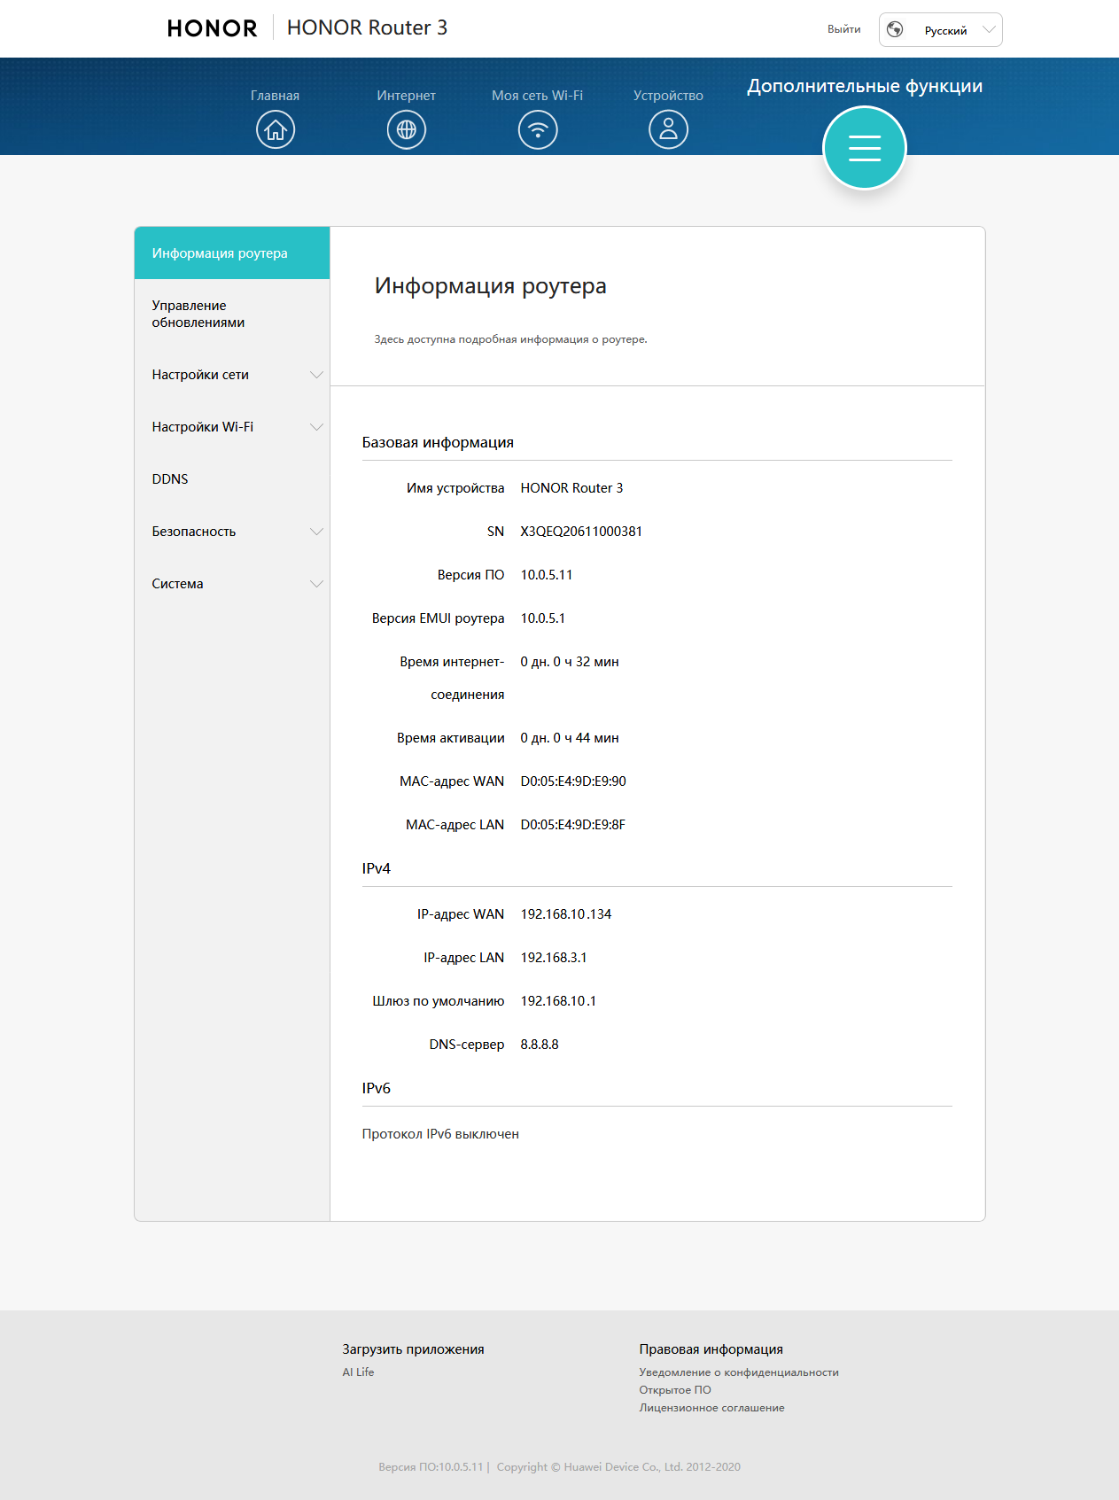Click DNS server value 8.8.8.8

pos(540,1045)
